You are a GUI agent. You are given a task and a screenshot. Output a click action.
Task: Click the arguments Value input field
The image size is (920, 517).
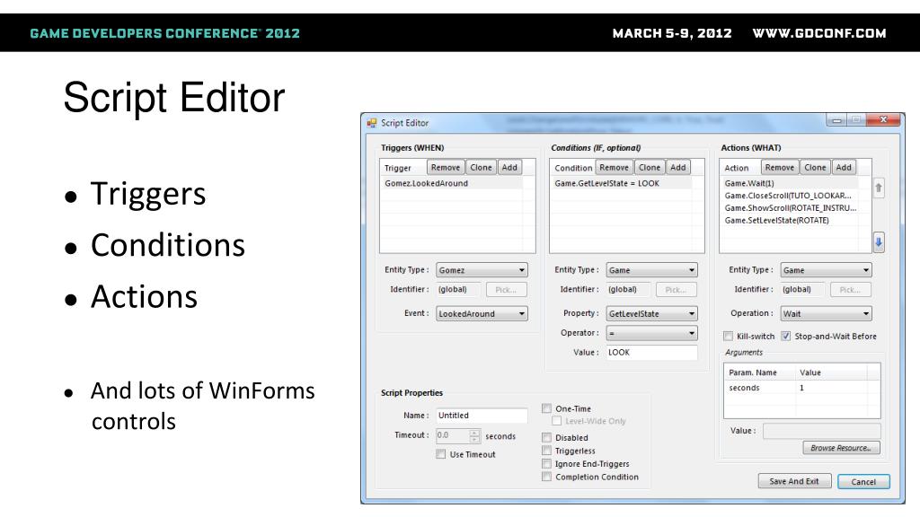tap(821, 431)
